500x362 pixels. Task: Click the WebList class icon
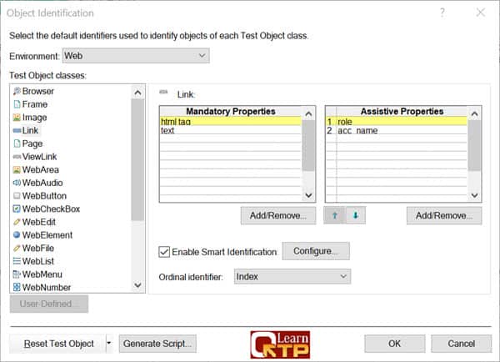point(17,261)
